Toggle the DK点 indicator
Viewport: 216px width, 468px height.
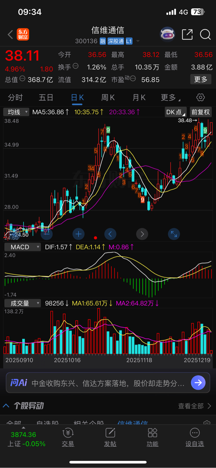pyautogui.click(x=176, y=112)
